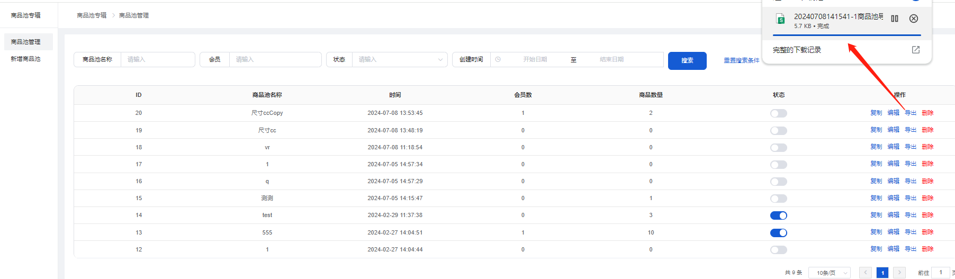This screenshot has height=279, width=955.
Task: Pause the downloading file in downloads popup
Action: coord(895,19)
